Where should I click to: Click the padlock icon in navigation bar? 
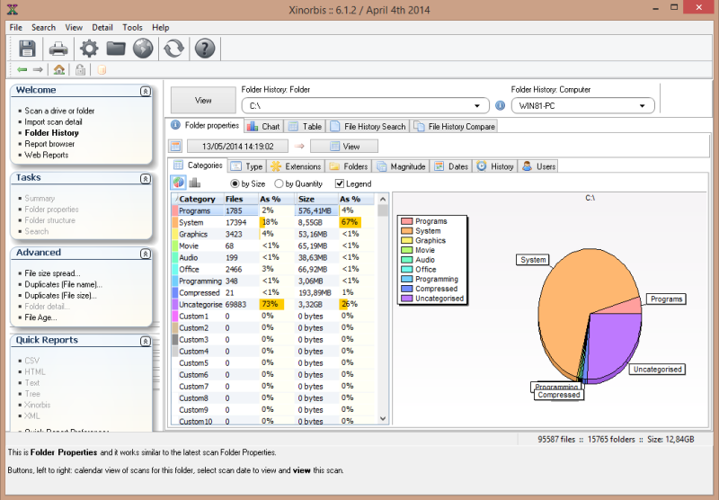(x=80, y=70)
